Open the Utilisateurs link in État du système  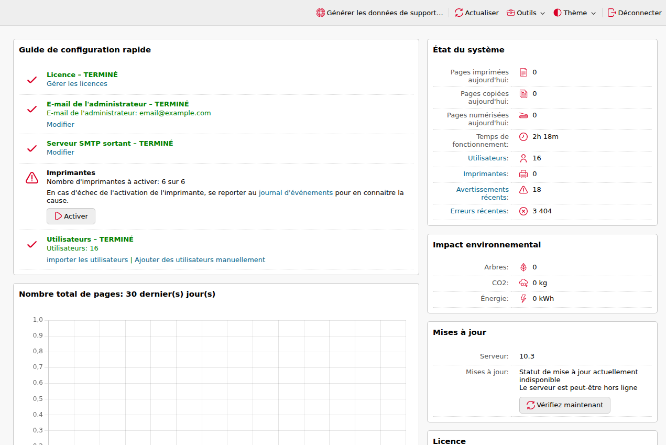[x=488, y=158]
